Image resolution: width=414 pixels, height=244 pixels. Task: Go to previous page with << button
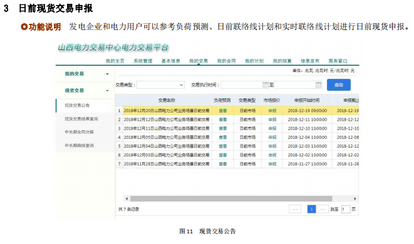[x=295, y=209]
